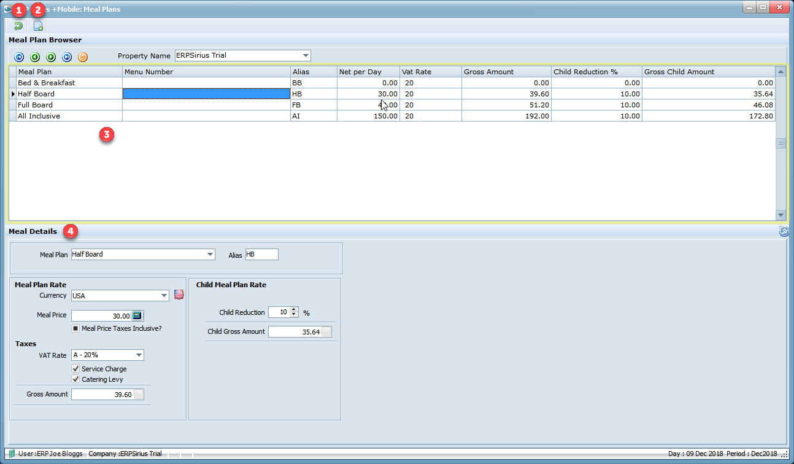Click the Child Gross Amount field

295,332
